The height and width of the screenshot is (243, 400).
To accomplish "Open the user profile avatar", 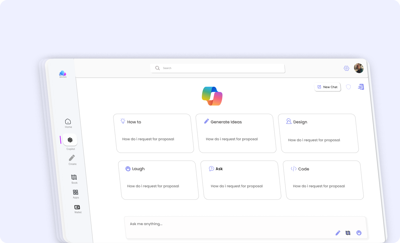I will tap(359, 68).
